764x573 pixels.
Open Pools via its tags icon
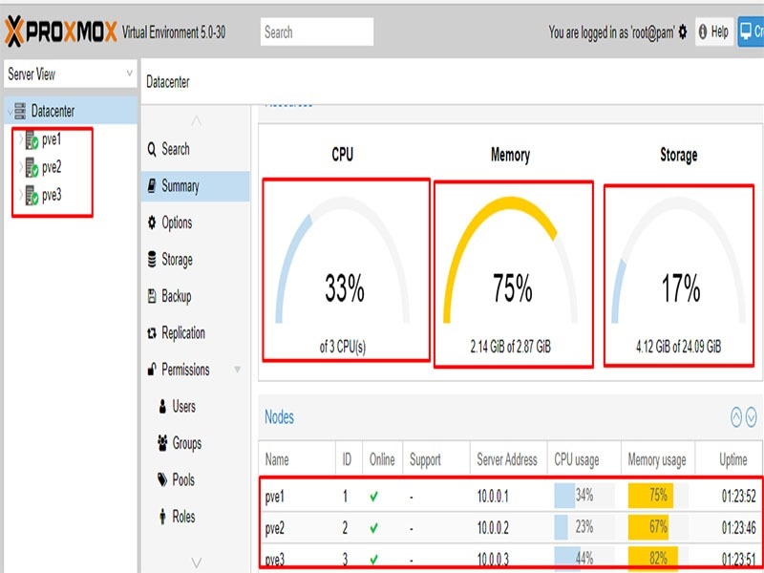click(162, 479)
